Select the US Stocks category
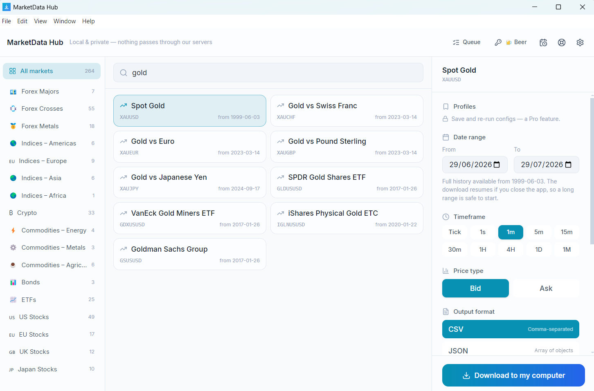 (52, 317)
